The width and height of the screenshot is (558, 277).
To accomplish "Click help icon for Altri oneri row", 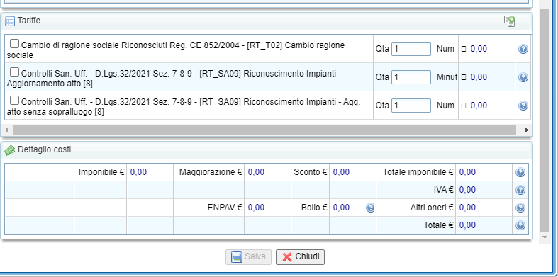I will point(520,208).
